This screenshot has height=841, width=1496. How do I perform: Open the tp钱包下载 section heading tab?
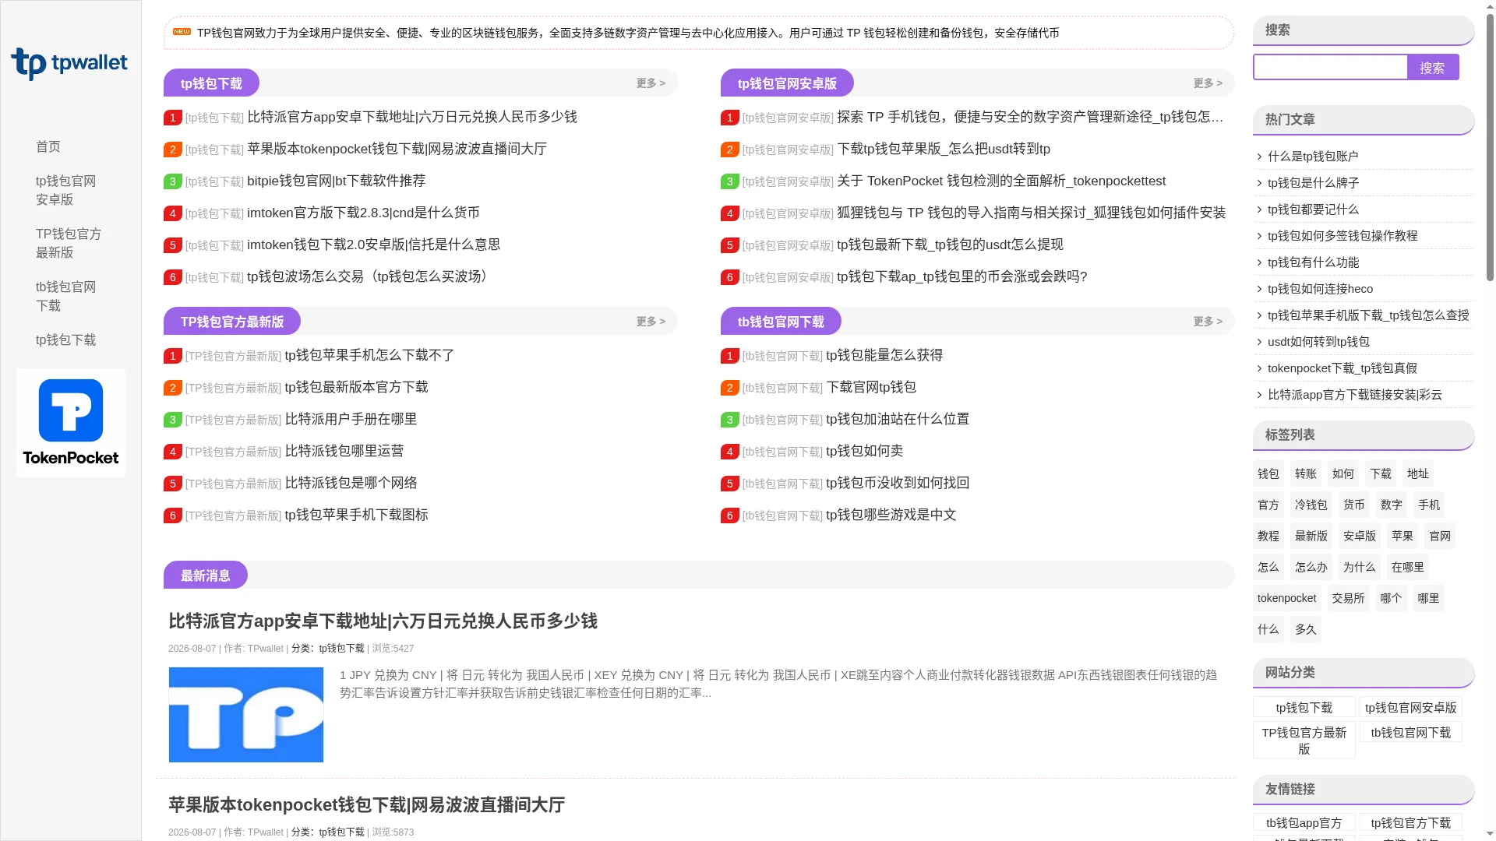211,83
